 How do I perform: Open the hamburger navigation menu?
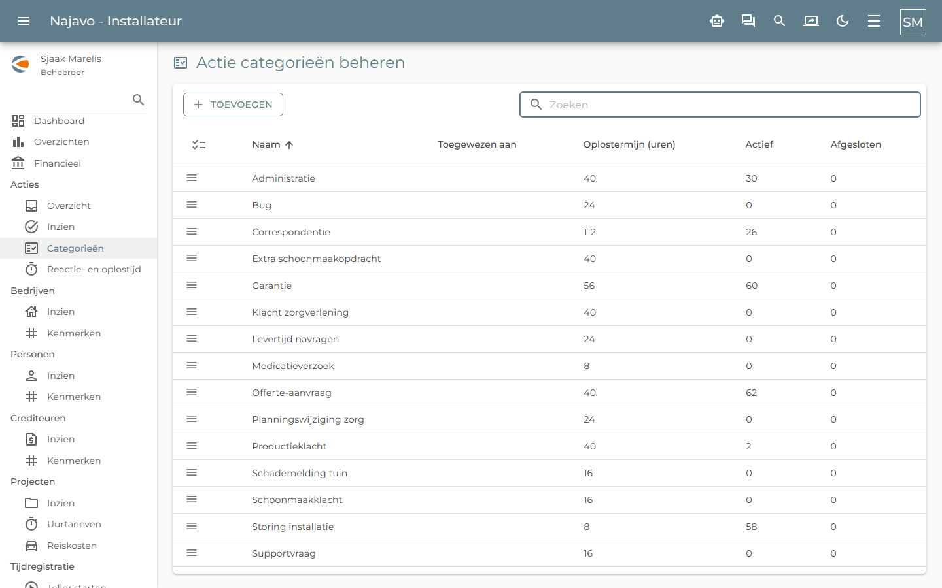click(x=24, y=21)
